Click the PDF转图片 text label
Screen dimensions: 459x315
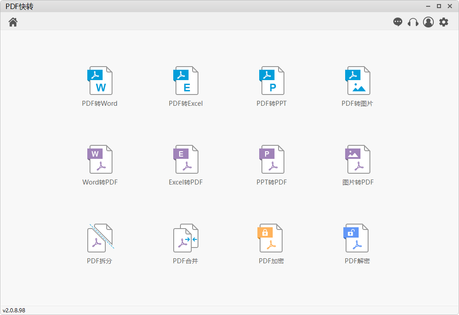pos(357,103)
